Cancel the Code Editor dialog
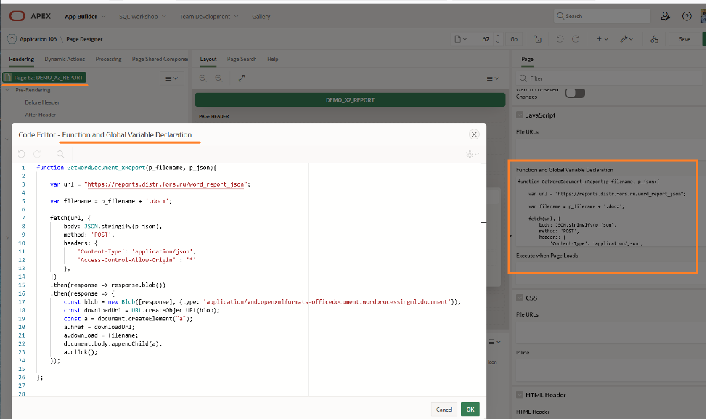The height and width of the screenshot is (419, 707). click(x=444, y=410)
